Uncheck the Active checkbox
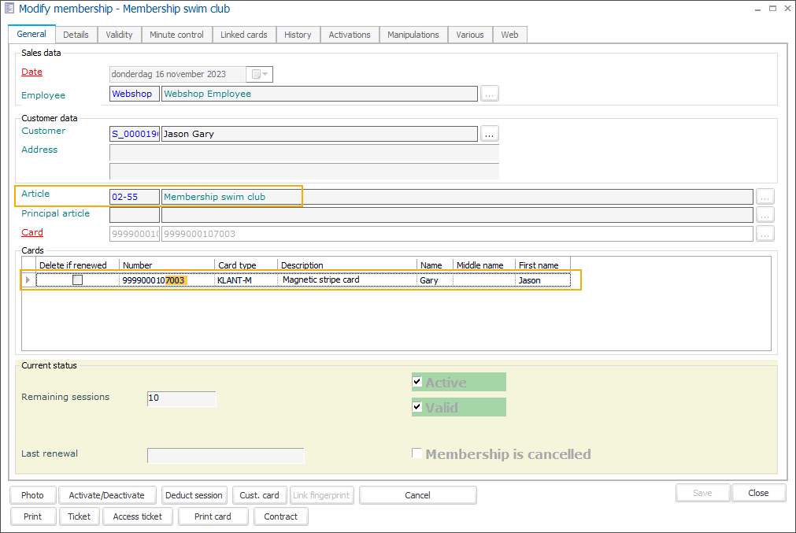 pos(417,382)
